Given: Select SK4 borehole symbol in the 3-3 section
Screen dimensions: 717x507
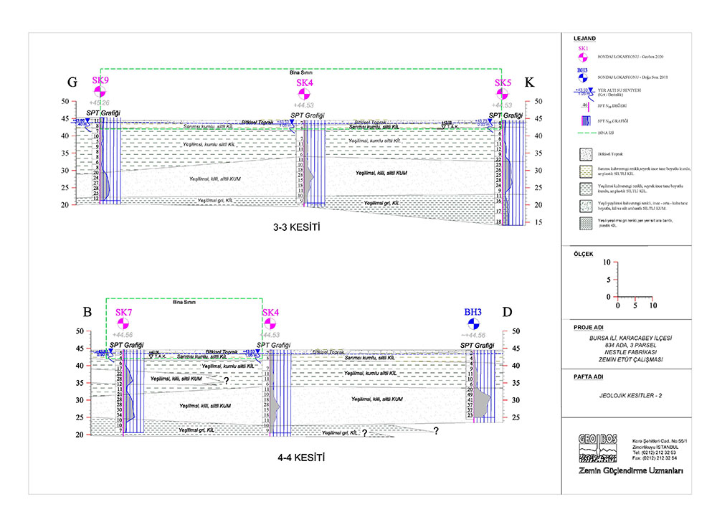Looking at the screenshot, I should coord(304,95).
